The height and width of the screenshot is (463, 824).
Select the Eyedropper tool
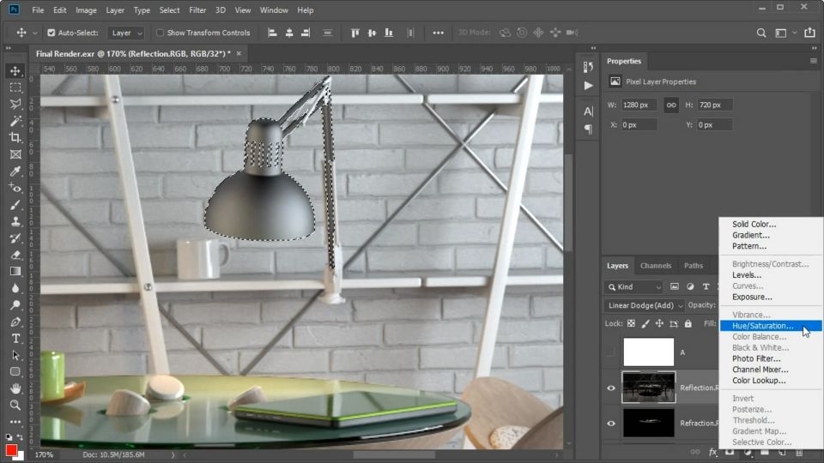(15, 171)
